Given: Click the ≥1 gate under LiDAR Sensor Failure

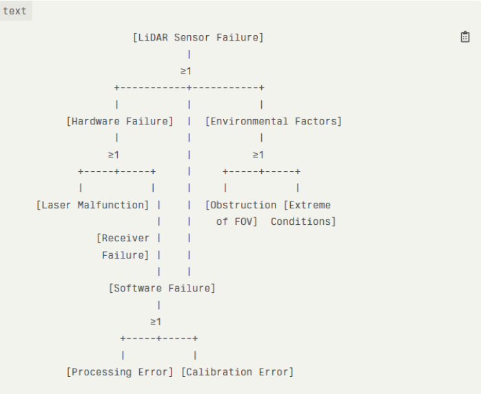Looking at the screenshot, I should click(x=186, y=72).
